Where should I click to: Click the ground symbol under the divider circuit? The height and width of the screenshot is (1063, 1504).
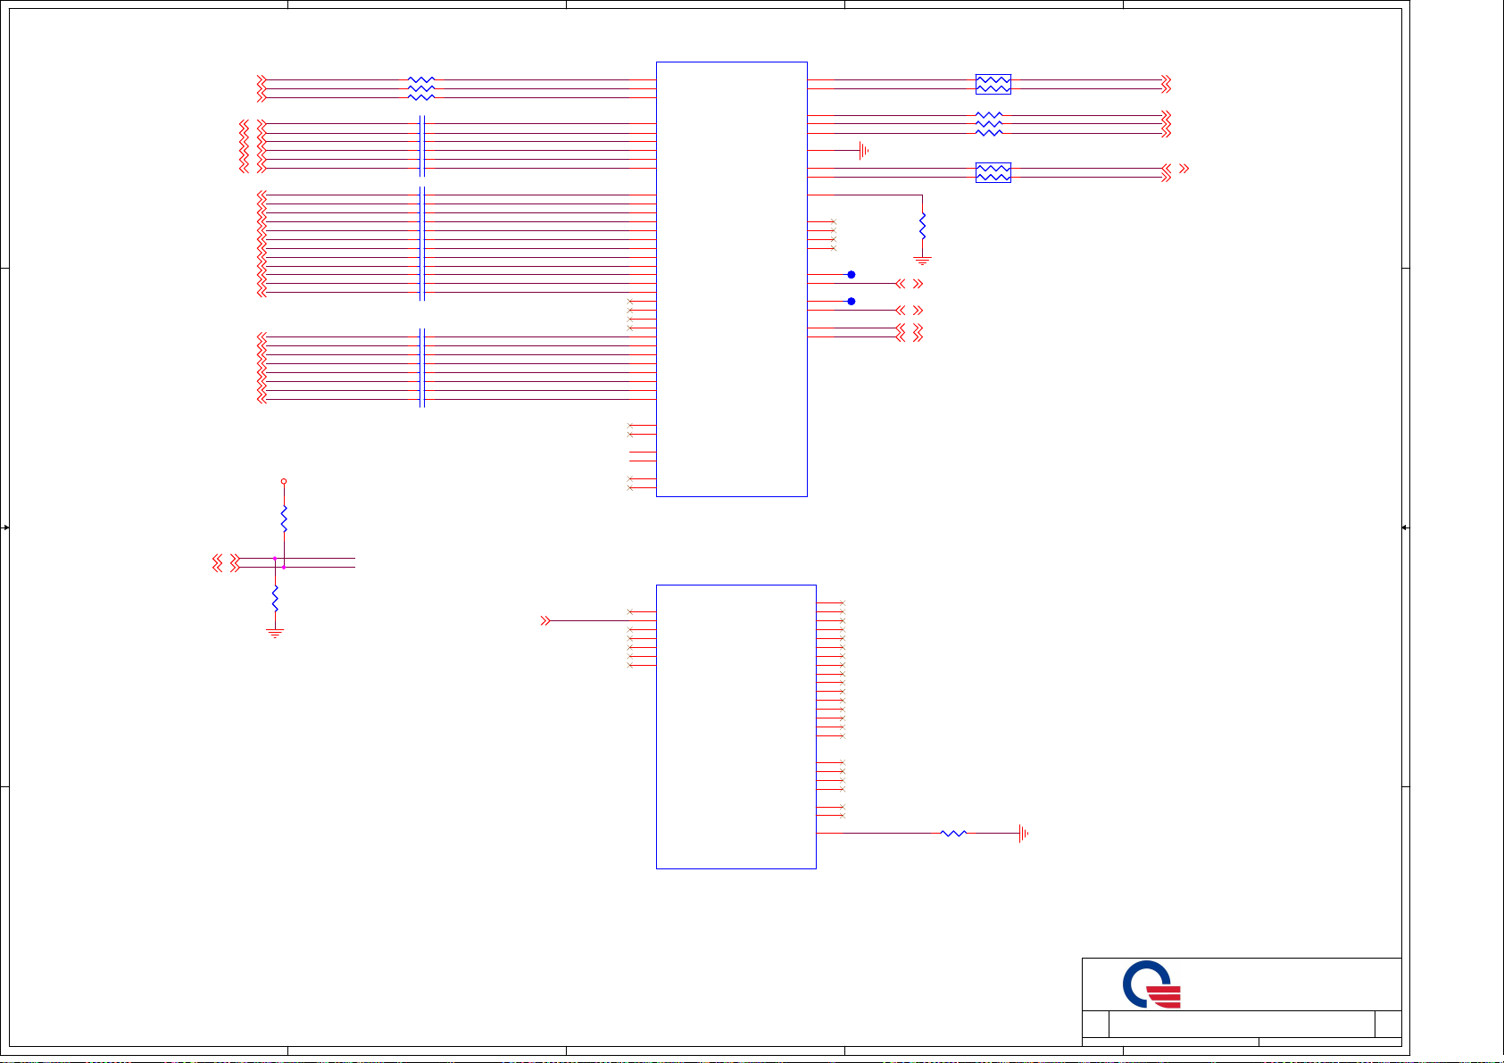click(x=275, y=634)
